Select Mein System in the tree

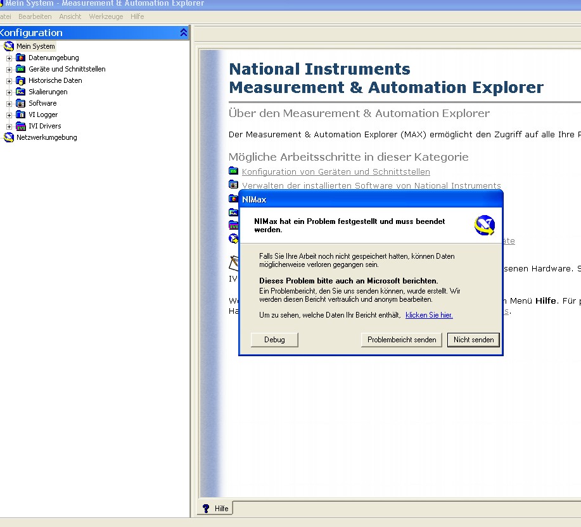pos(35,46)
